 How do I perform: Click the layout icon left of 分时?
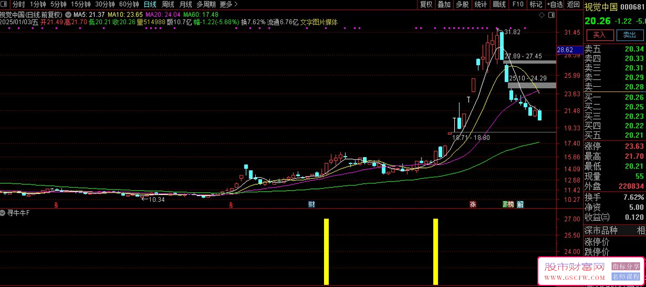5,4
